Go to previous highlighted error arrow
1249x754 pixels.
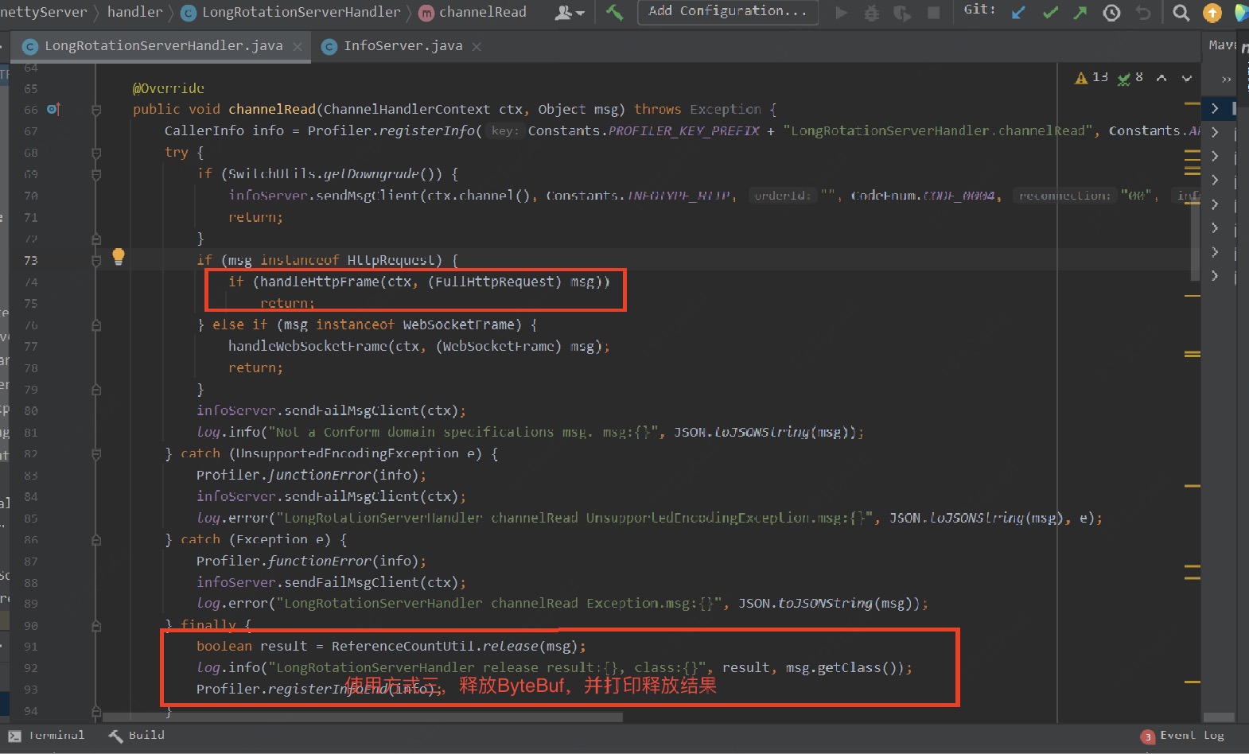click(1161, 78)
